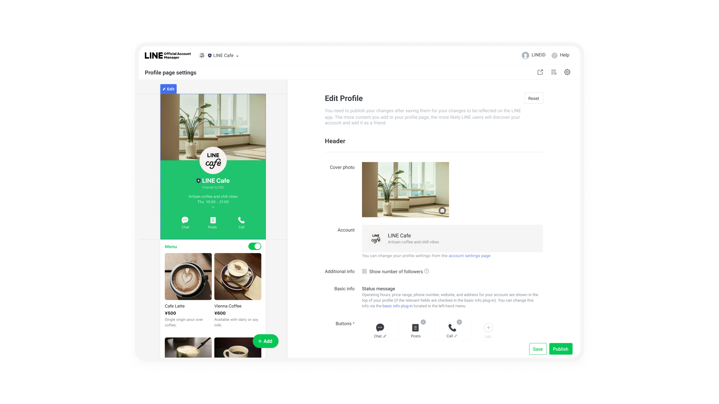Click the green Add button
719x404 pixels.
265,341
